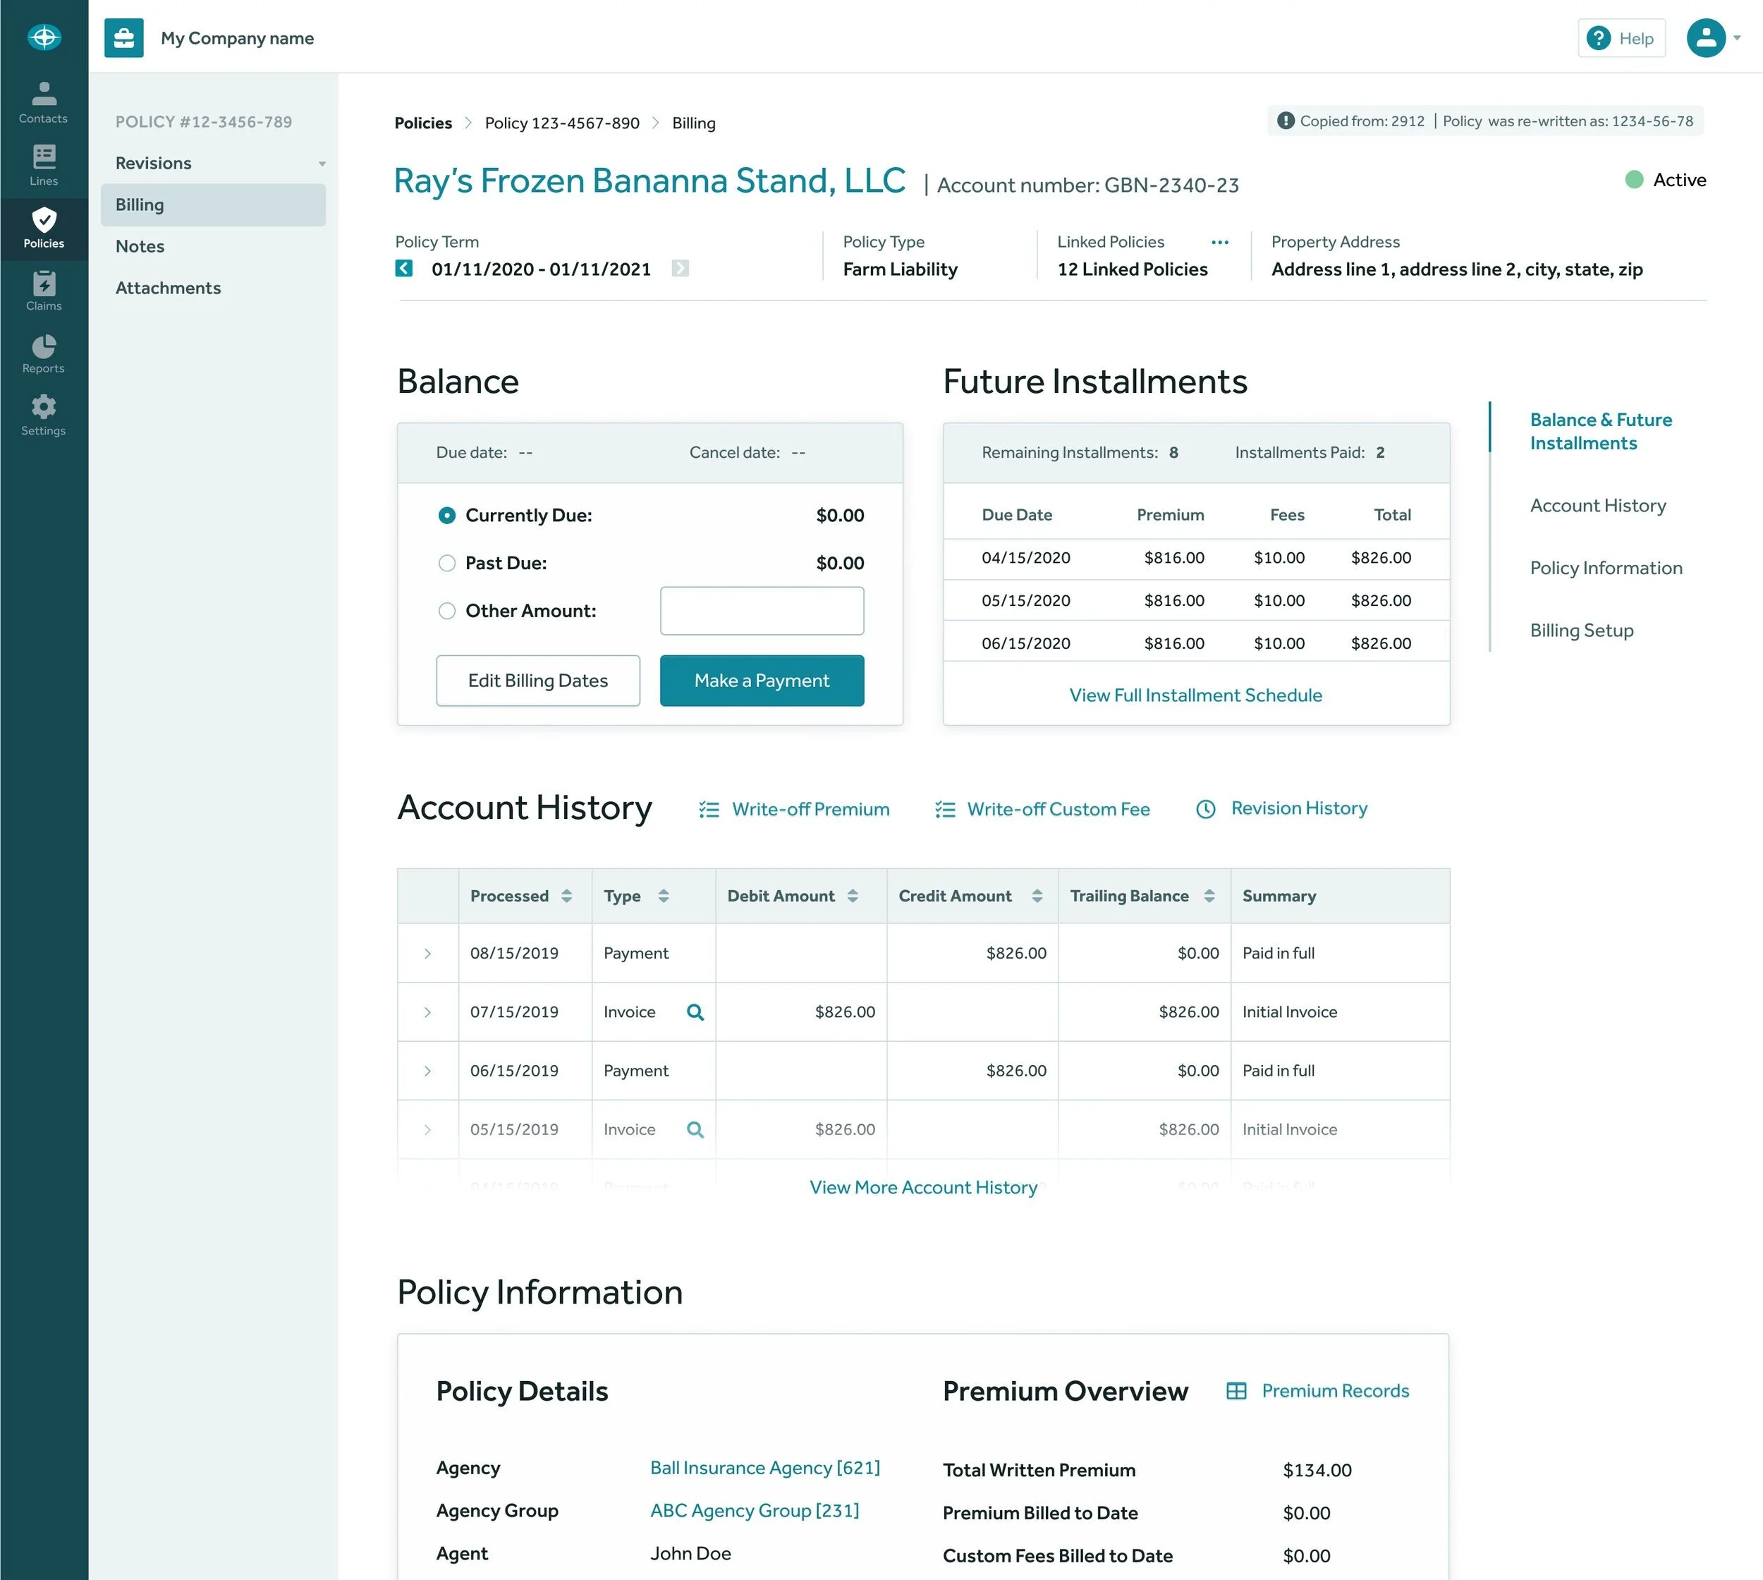Viewport: 1763px width, 1580px height.
Task: Click the Make a Payment button
Action: click(762, 681)
